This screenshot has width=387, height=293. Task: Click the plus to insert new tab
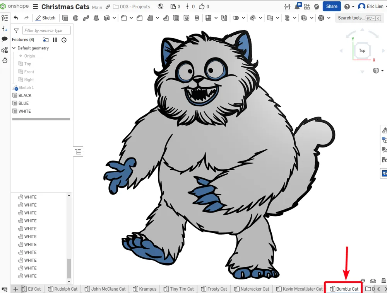pyautogui.click(x=15, y=289)
